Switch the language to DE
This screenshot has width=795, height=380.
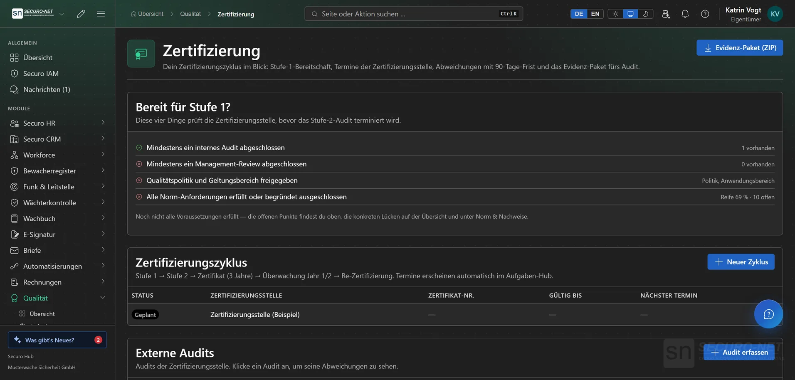tap(579, 14)
